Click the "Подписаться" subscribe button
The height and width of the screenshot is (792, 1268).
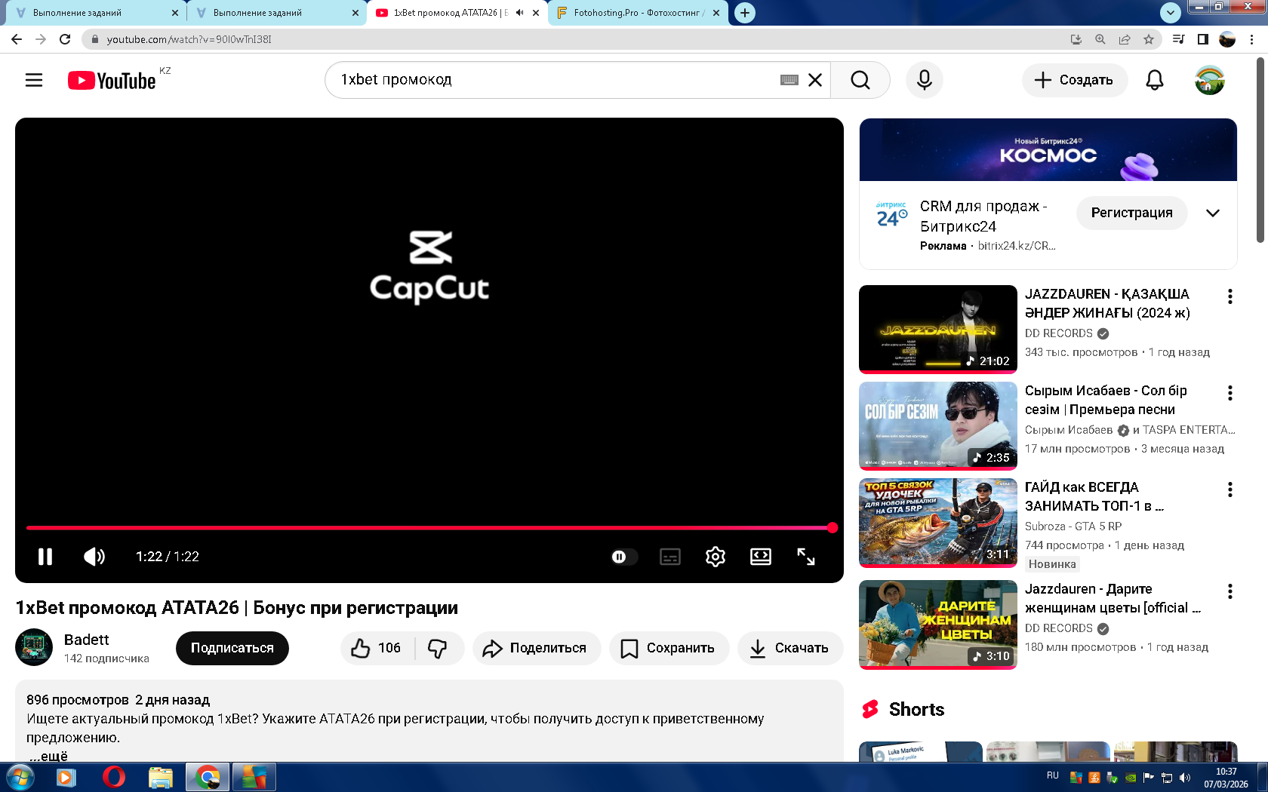[x=232, y=648]
